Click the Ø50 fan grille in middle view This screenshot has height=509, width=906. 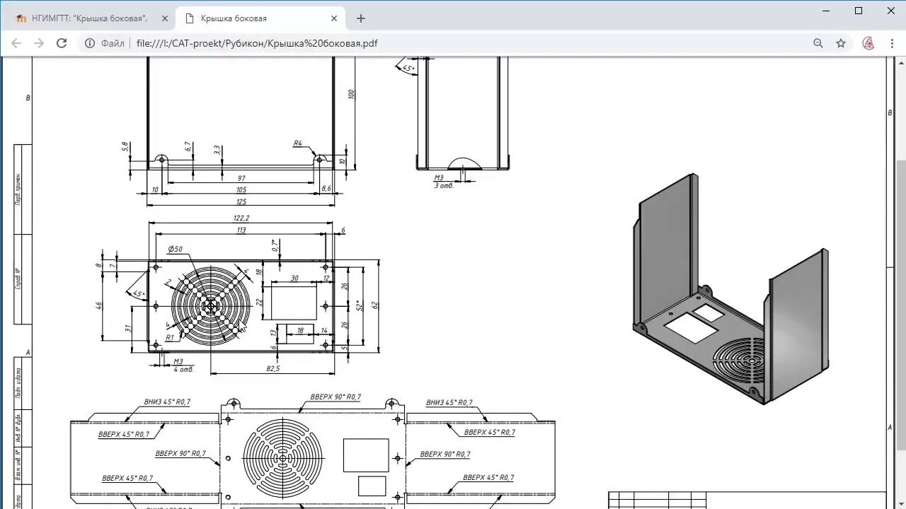click(x=211, y=305)
